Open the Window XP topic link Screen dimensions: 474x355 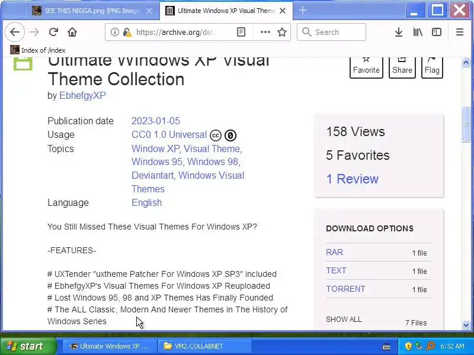[x=155, y=149]
